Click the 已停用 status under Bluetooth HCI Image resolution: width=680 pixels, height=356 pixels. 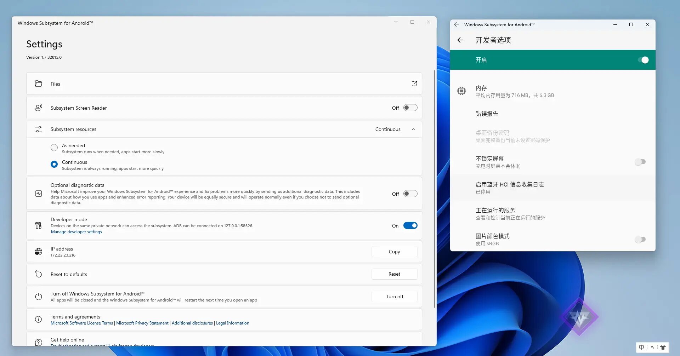[x=483, y=192]
